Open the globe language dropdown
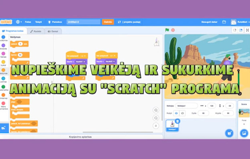The image size is (250, 159). pyautogui.click(x=19, y=22)
